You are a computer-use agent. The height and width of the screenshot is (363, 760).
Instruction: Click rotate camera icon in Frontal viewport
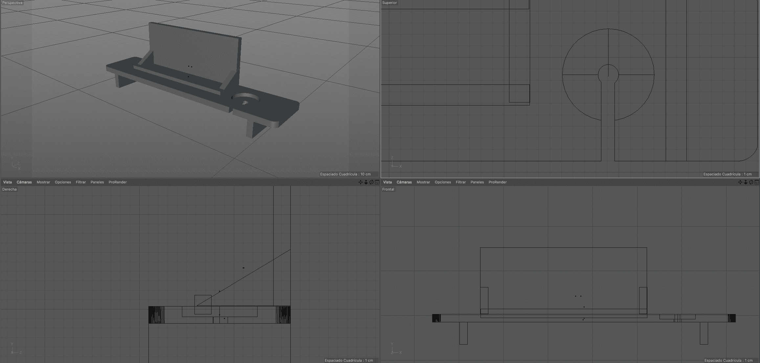click(751, 182)
